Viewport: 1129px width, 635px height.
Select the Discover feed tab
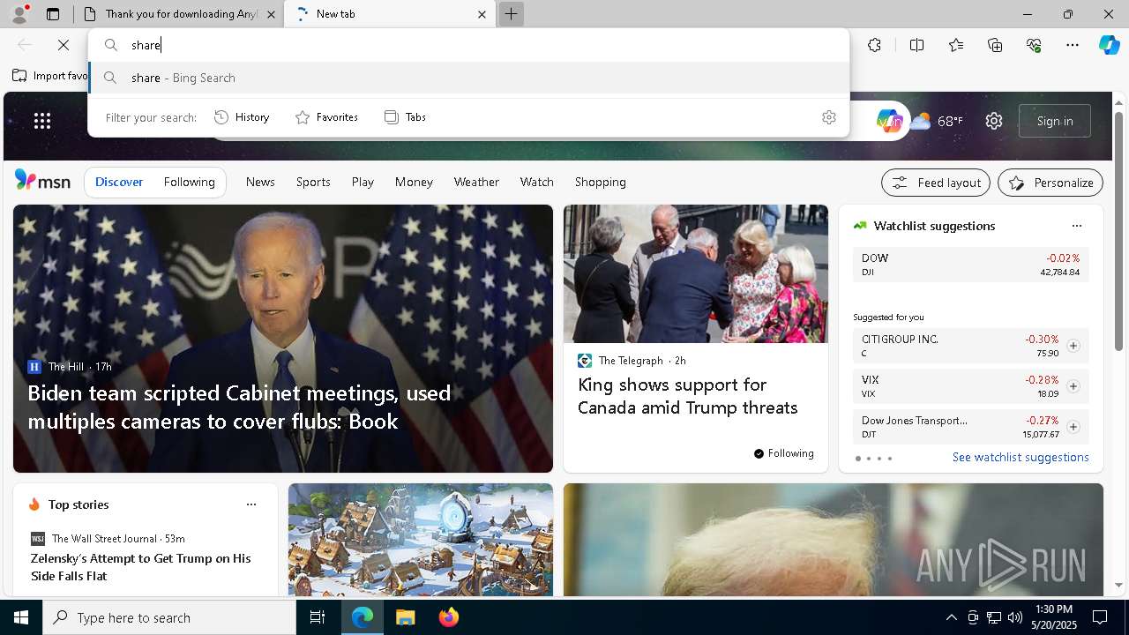pyautogui.click(x=119, y=182)
